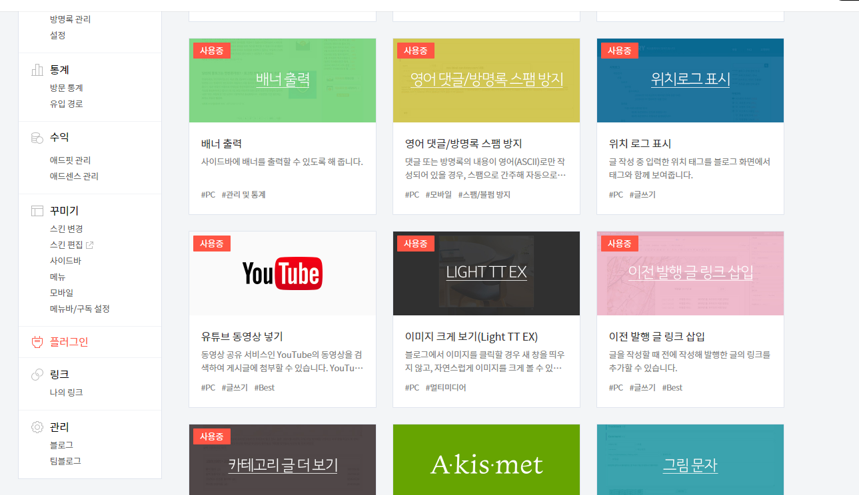The image size is (859, 495).
Task: Click the 위치 로그 표시 card title
Action: point(640,144)
